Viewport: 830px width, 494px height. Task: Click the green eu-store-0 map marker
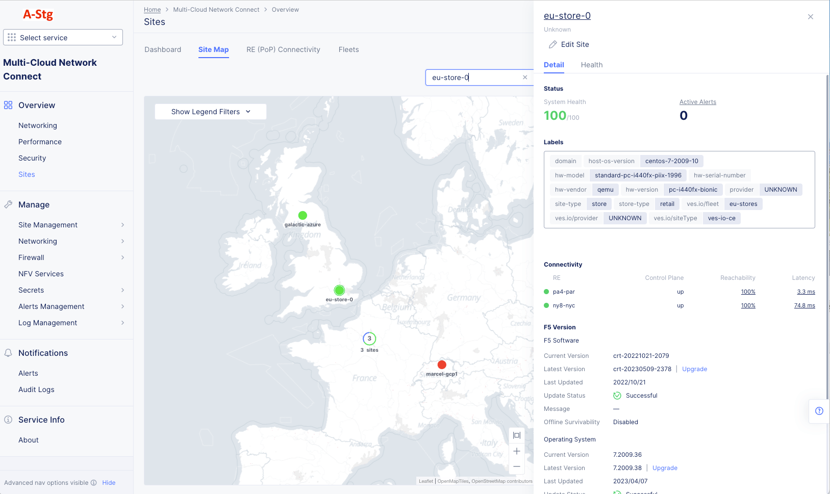339,290
